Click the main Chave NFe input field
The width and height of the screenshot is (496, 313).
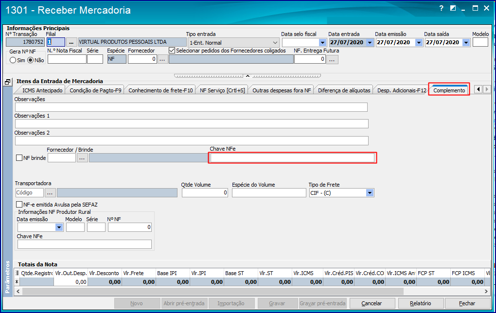tap(292, 158)
